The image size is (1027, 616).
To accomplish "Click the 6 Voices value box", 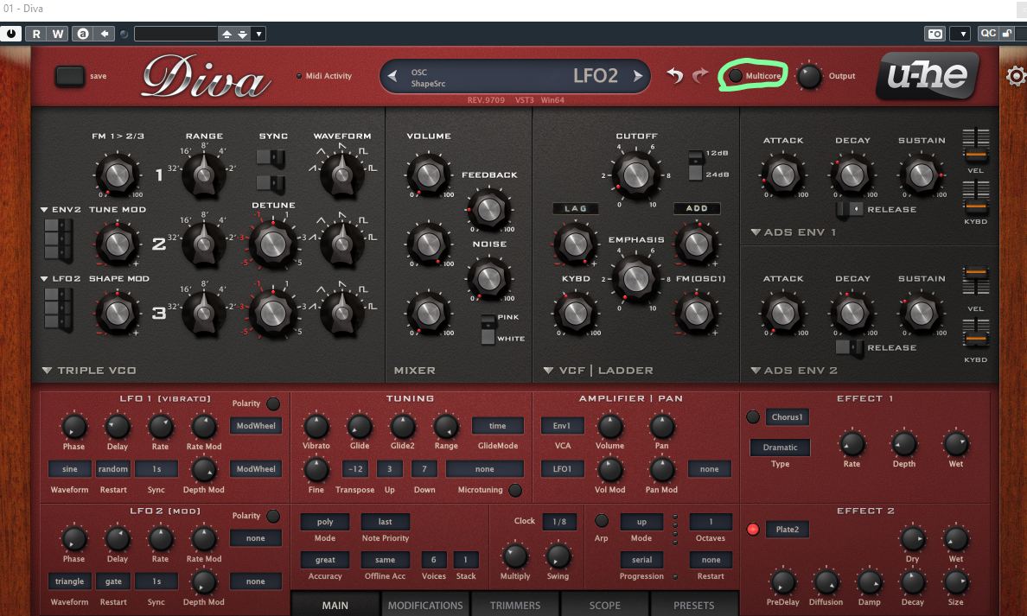I will pyautogui.click(x=434, y=560).
